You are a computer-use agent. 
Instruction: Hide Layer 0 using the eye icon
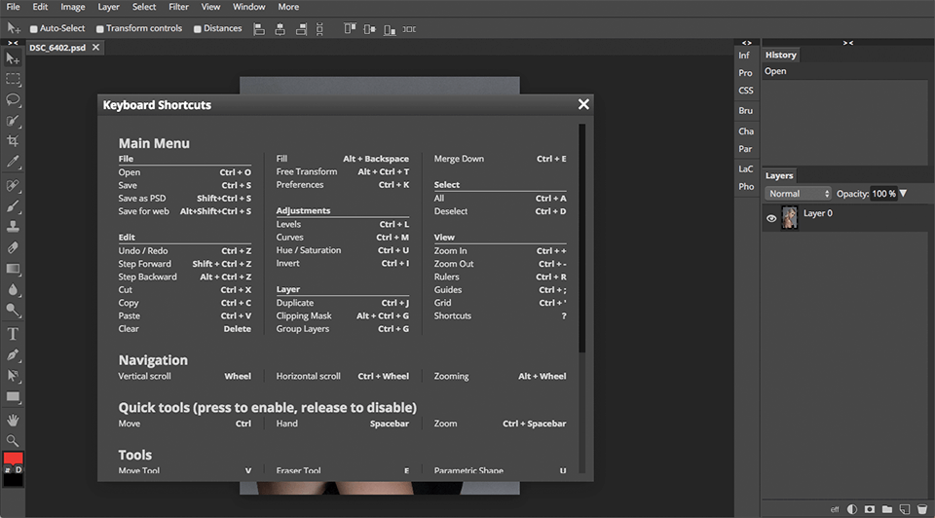[x=771, y=219]
